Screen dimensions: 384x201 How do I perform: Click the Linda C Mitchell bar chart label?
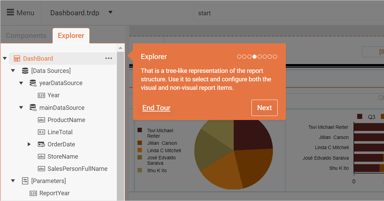click(332, 147)
